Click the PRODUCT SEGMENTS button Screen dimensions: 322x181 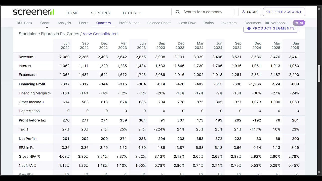click(x=271, y=28)
